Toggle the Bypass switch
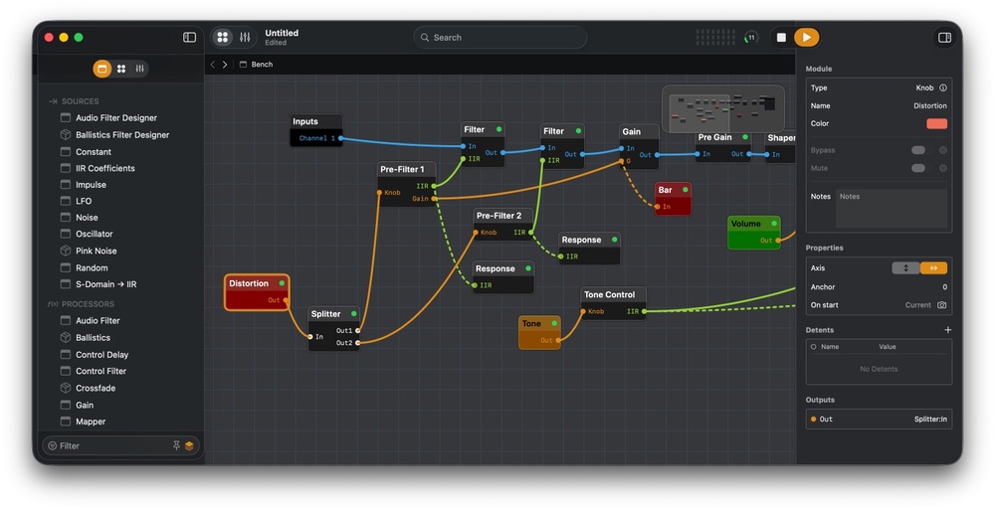 (918, 150)
